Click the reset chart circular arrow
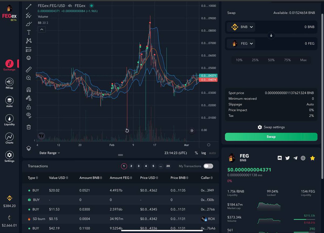The height and width of the screenshot is (233, 324). 127,131
